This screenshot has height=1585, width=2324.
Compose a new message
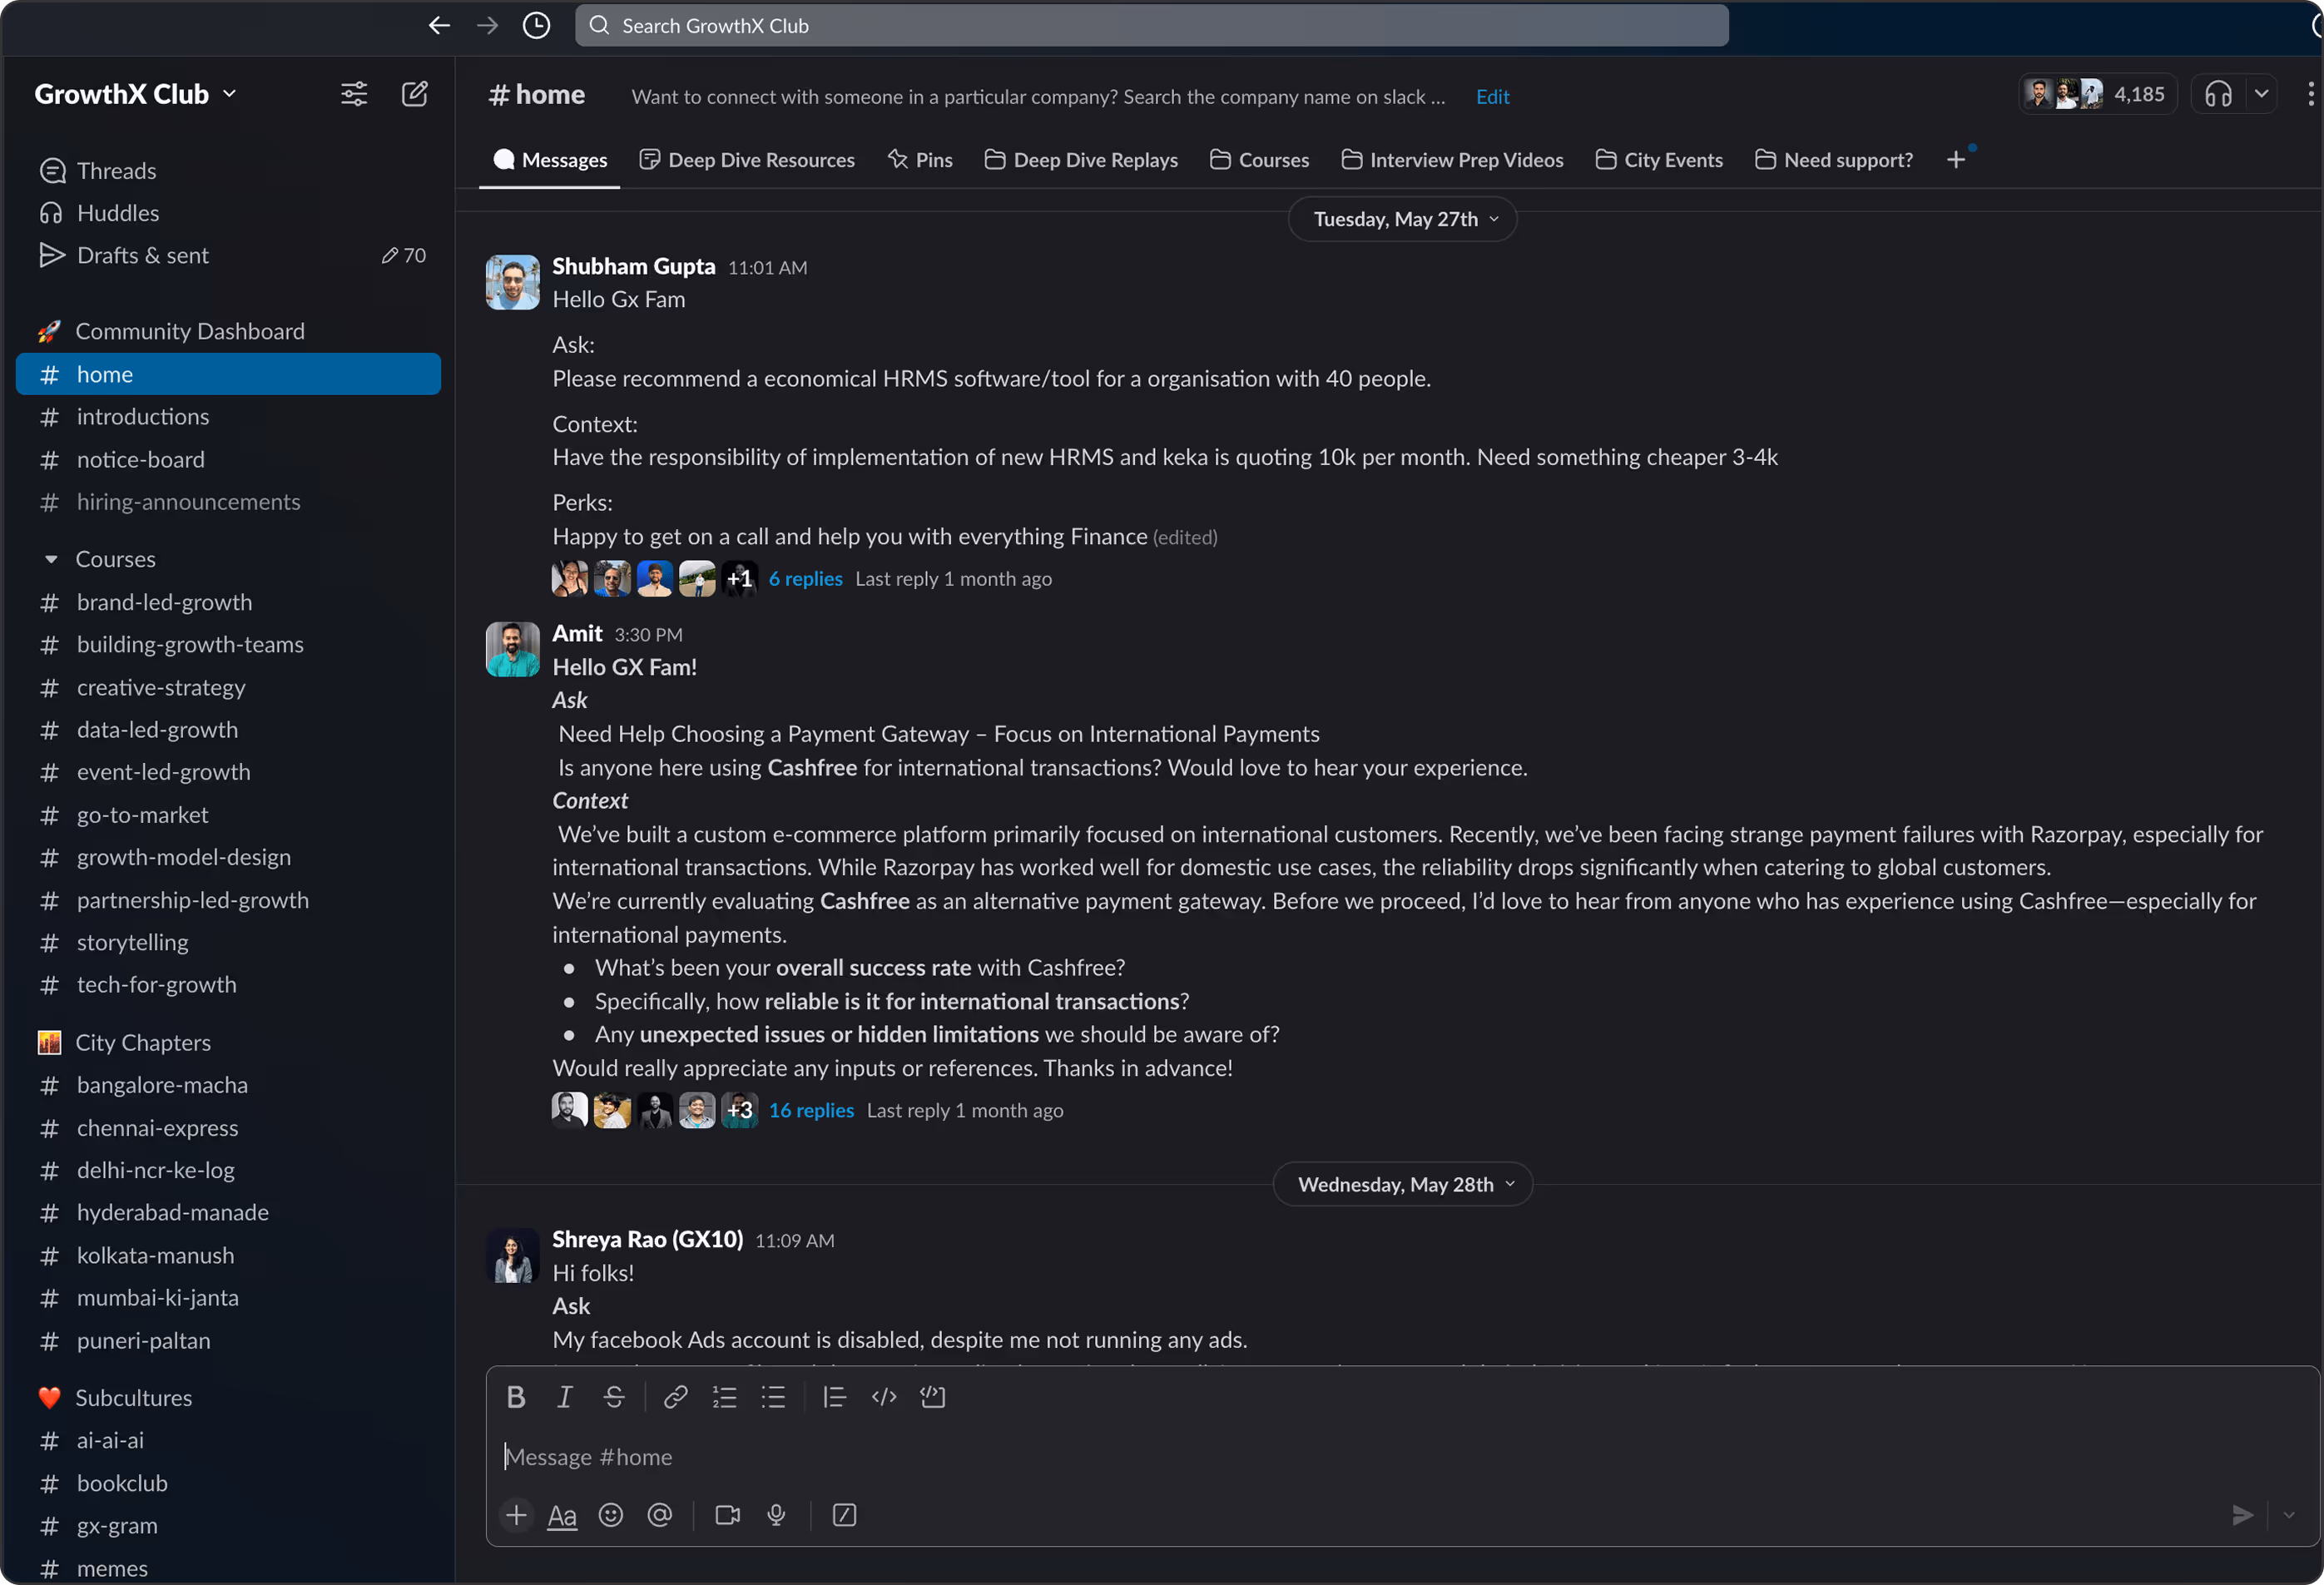[415, 94]
